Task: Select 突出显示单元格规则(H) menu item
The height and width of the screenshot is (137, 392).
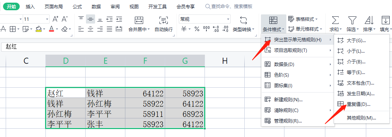Action: (297, 39)
